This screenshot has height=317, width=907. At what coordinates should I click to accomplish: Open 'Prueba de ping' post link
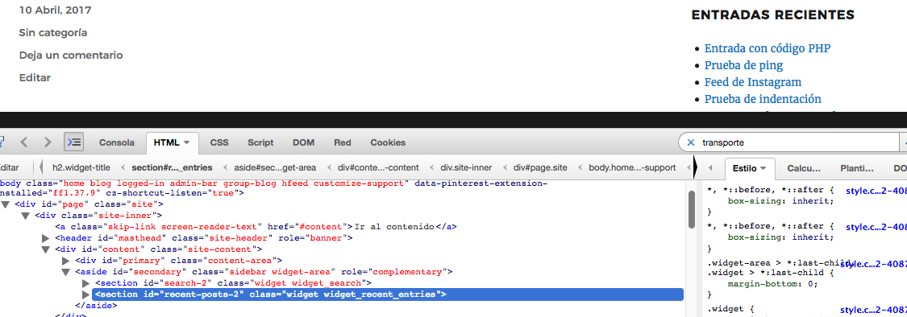743,65
